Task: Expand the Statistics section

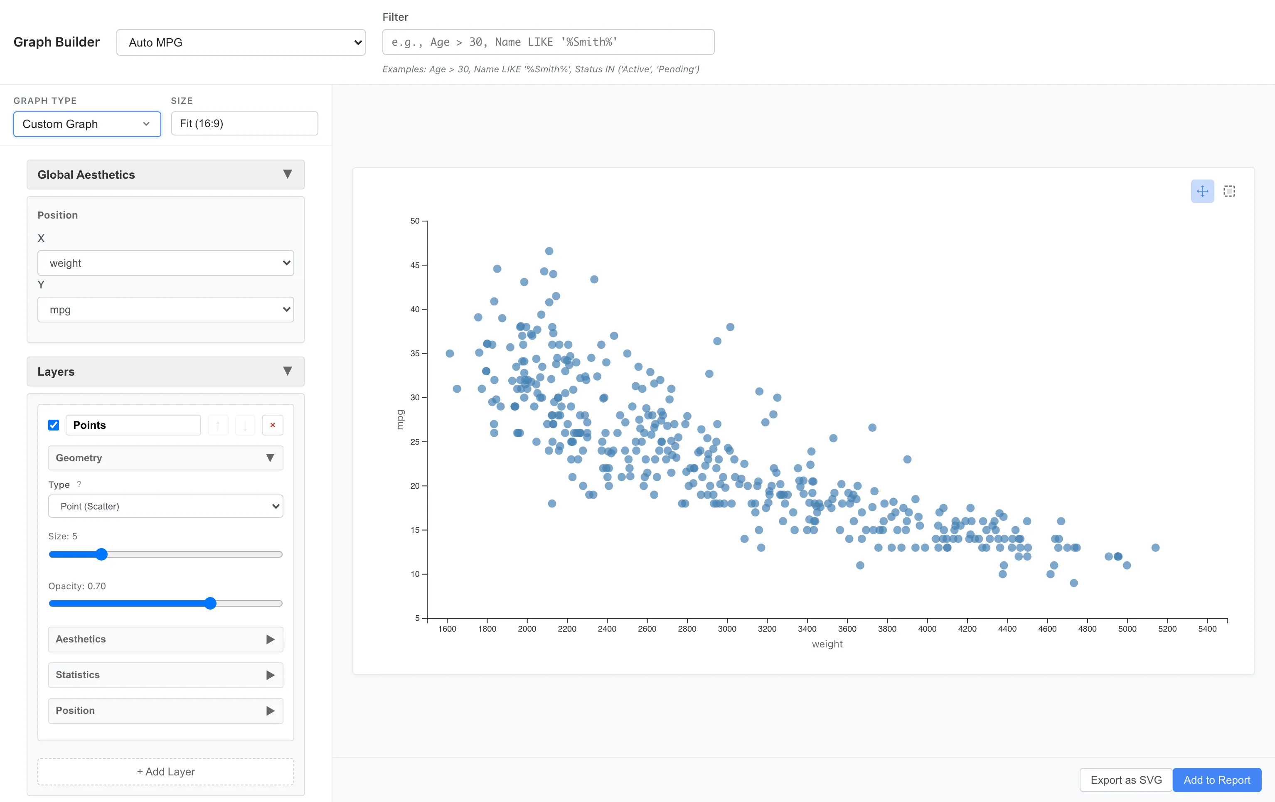Action: click(271, 675)
